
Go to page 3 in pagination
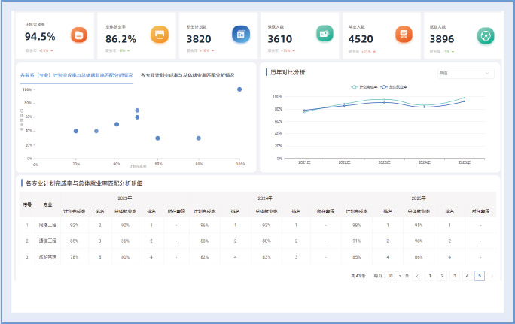pyautogui.click(x=455, y=276)
